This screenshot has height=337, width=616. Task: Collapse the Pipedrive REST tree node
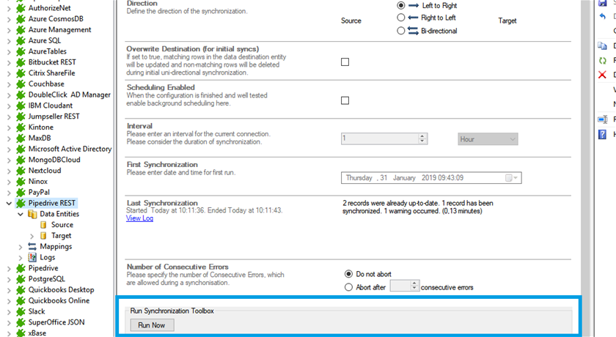pyautogui.click(x=9, y=203)
